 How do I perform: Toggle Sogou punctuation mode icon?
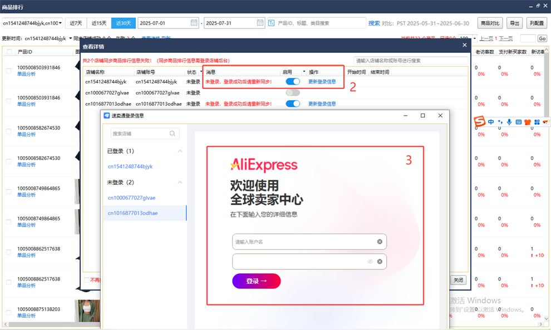(x=500, y=122)
